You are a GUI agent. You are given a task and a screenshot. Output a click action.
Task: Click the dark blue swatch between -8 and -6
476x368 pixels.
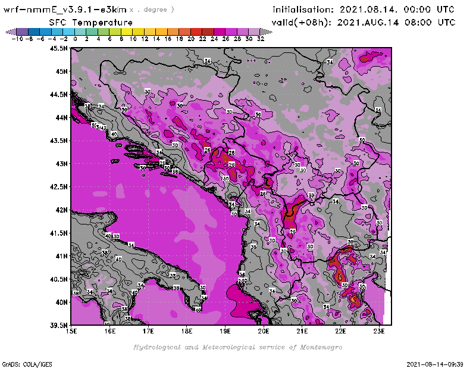coord(34,32)
